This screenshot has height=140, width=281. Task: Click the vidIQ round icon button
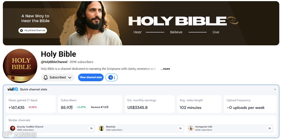[x=111, y=78]
